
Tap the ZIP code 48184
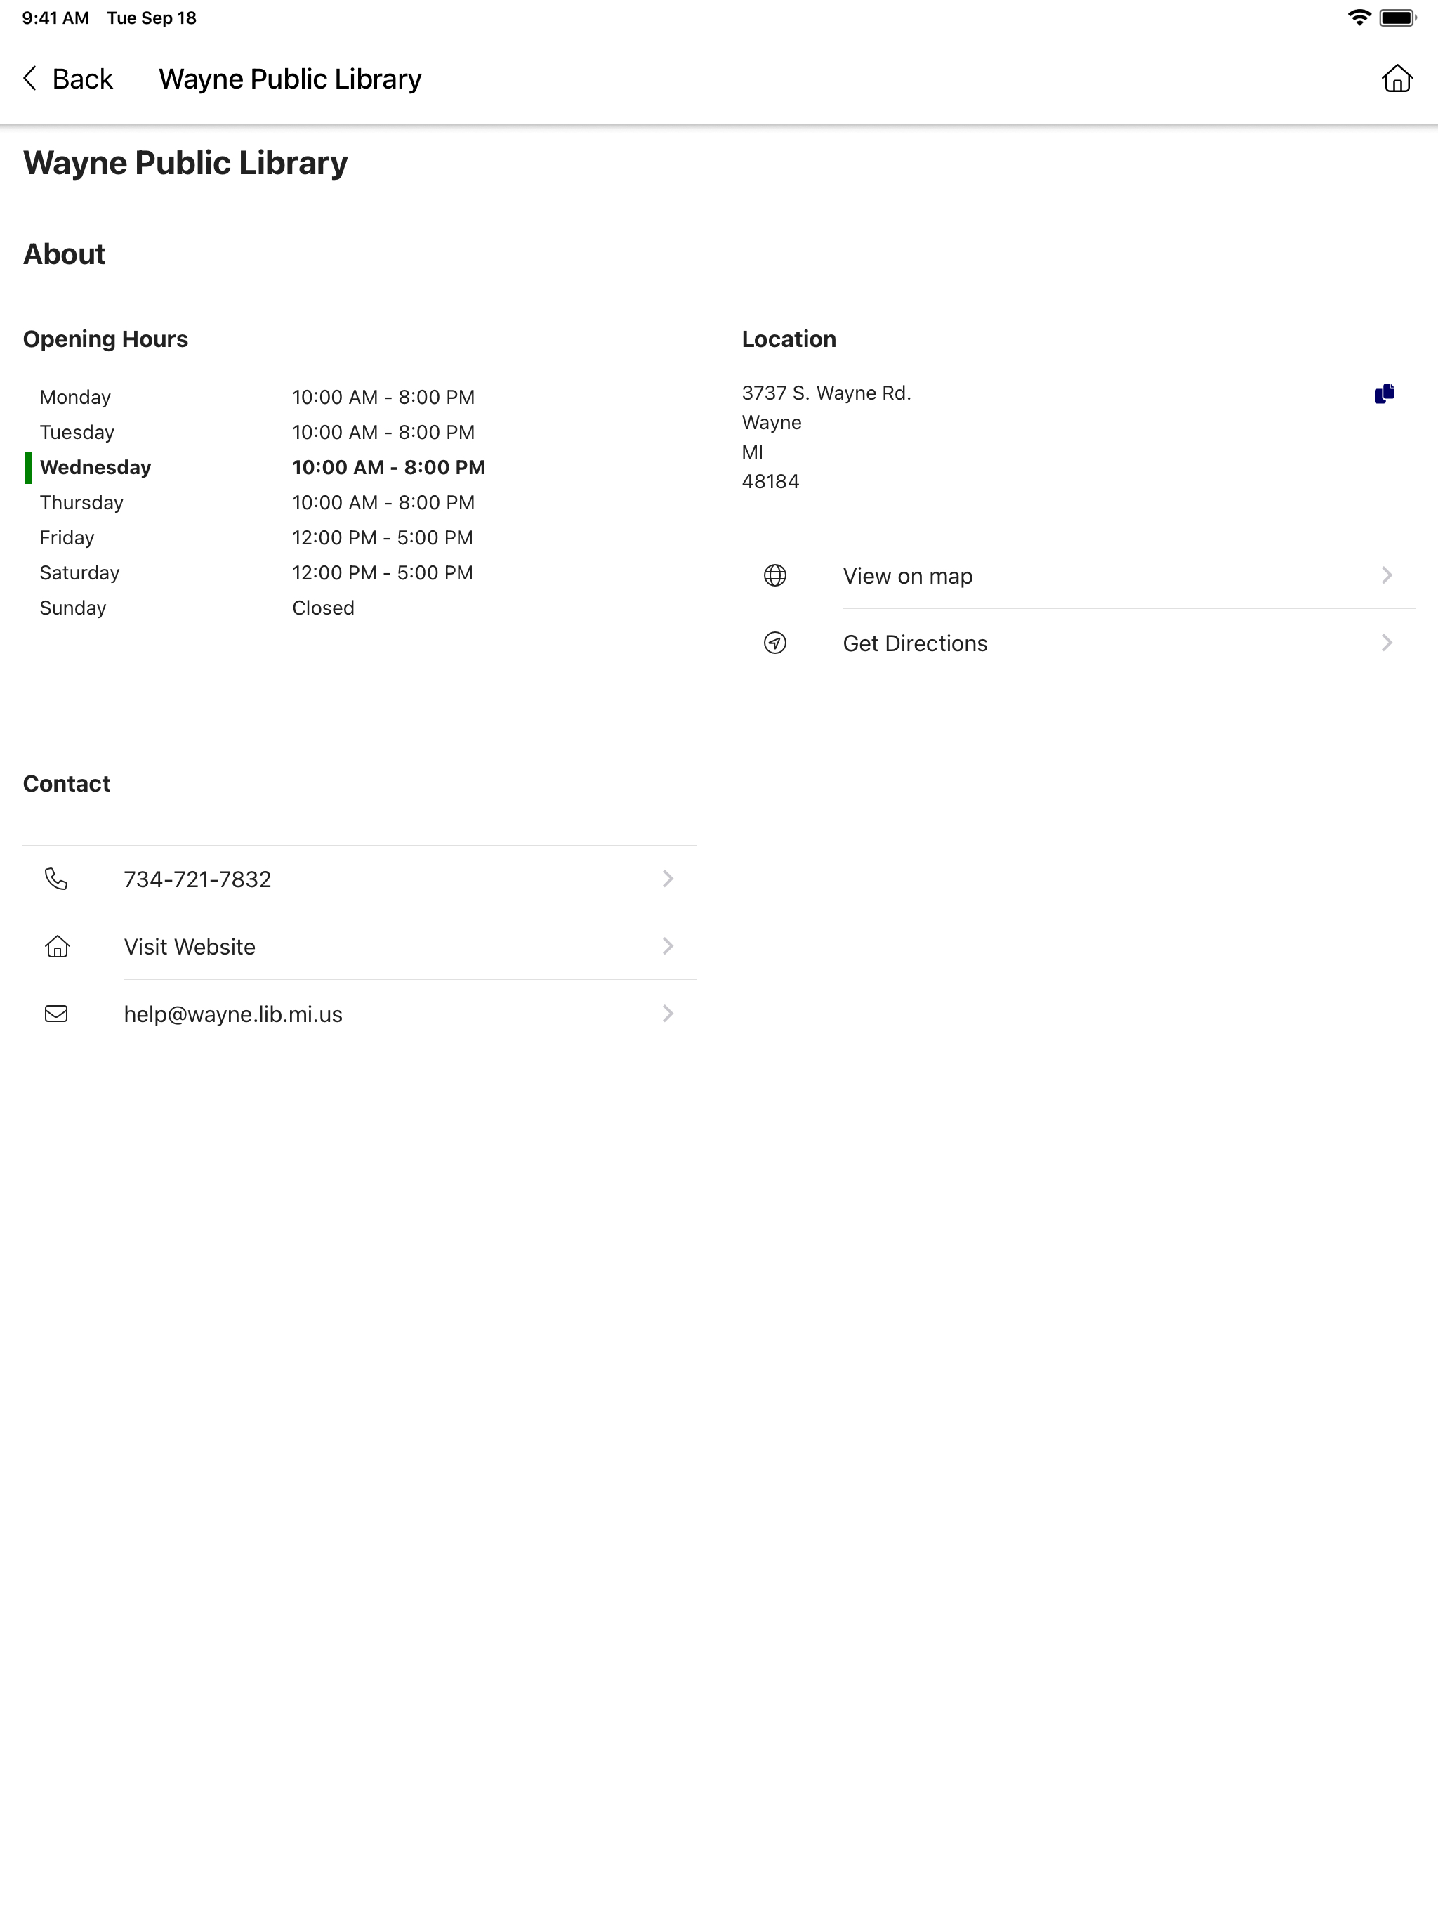pos(770,481)
